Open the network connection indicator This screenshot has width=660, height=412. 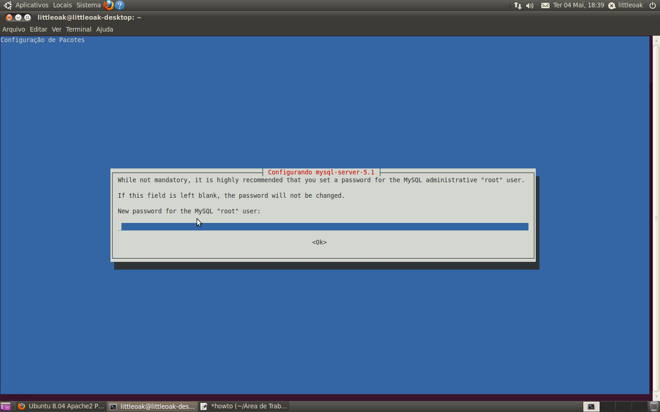[x=517, y=5]
